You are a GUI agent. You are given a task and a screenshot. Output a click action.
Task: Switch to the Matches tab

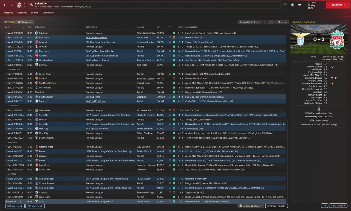(x=8, y=13)
